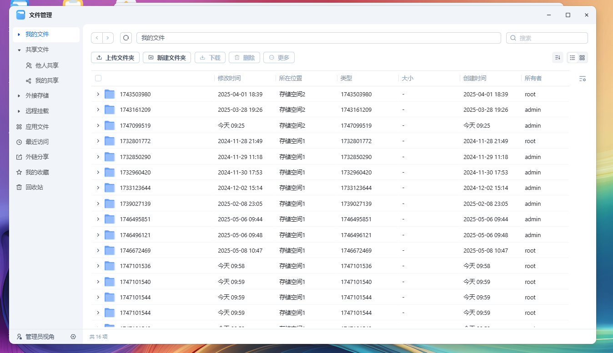Select 我的文件 in sidebar
This screenshot has width=613, height=353.
coord(46,35)
